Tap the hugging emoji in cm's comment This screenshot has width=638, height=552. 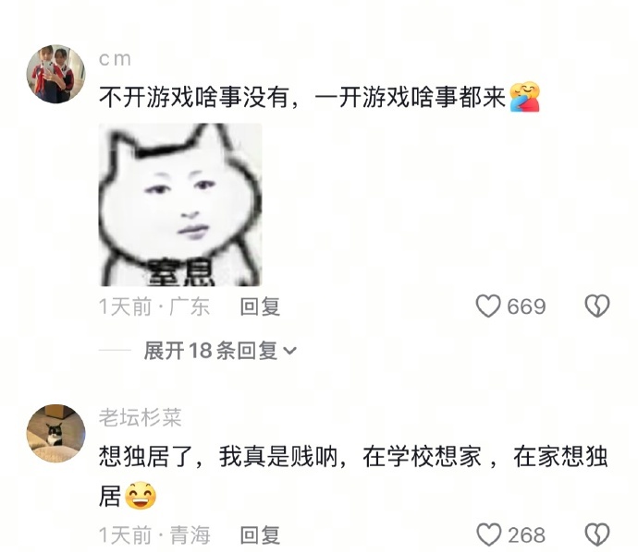point(525,97)
